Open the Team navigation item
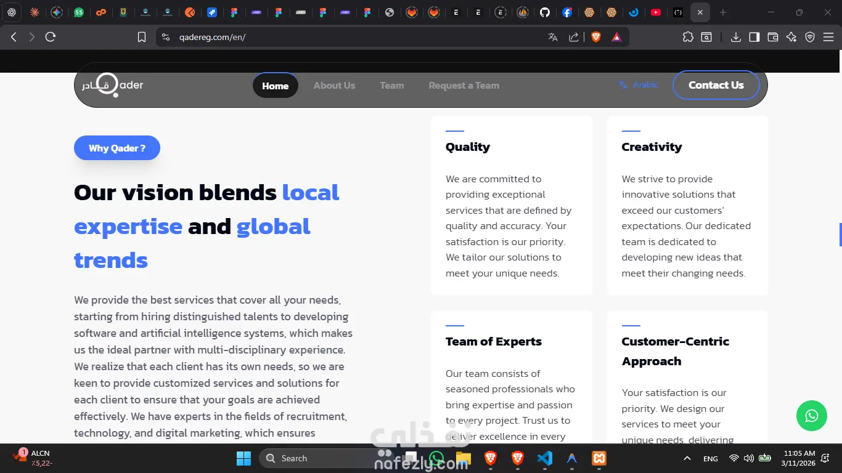This screenshot has height=473, width=842. point(391,86)
